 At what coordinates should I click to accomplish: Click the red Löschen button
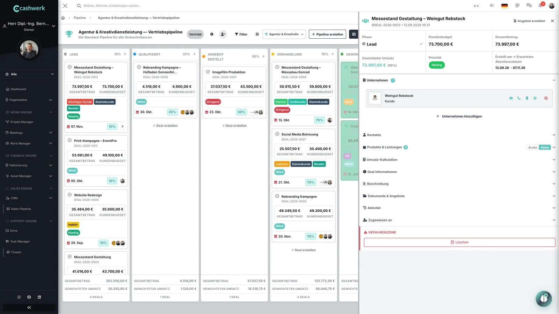(x=459, y=242)
